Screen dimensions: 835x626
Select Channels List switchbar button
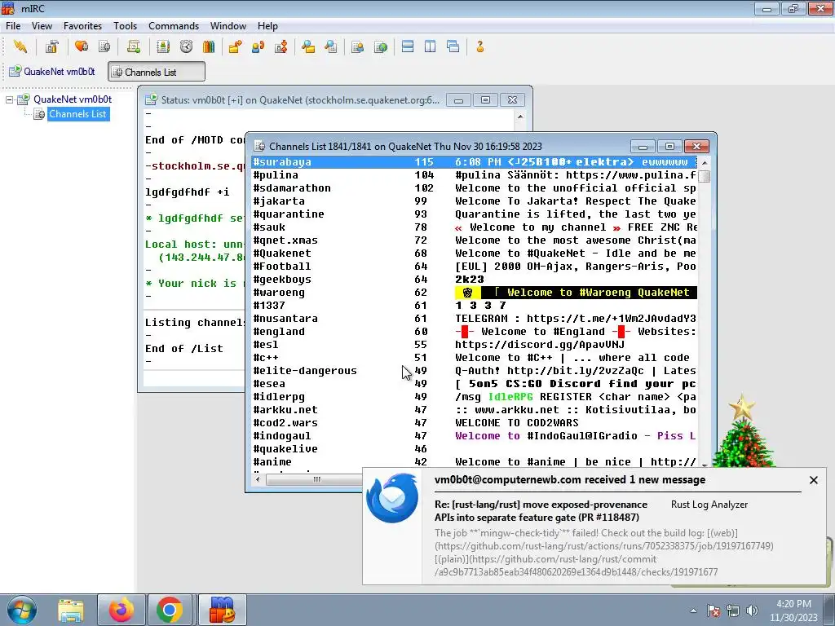(157, 72)
